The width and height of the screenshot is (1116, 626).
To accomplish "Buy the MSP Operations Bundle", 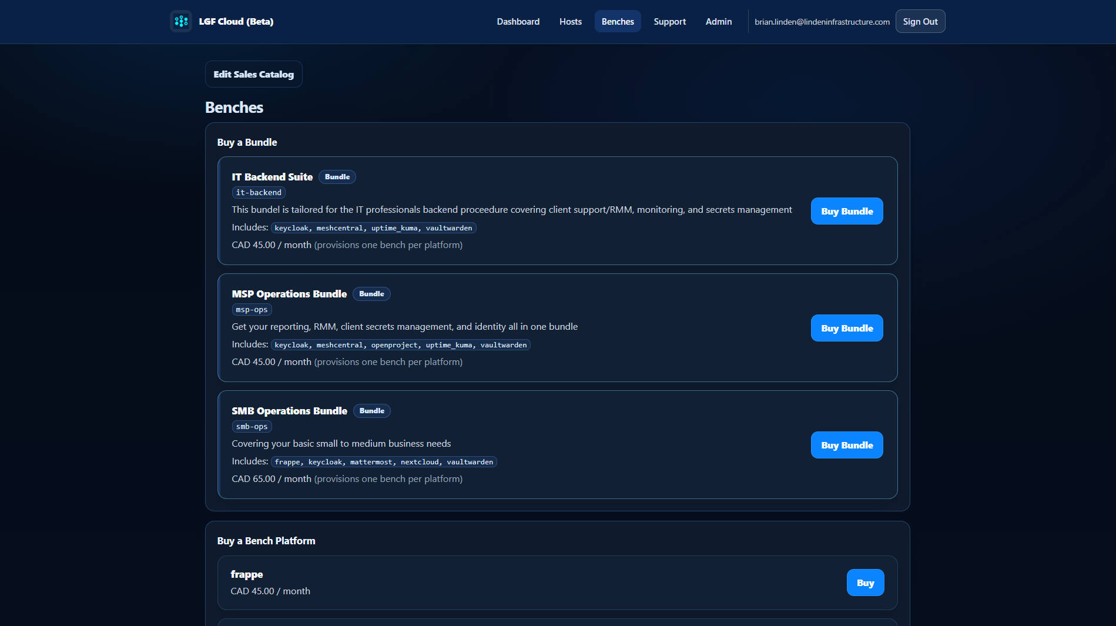I will (846, 328).
